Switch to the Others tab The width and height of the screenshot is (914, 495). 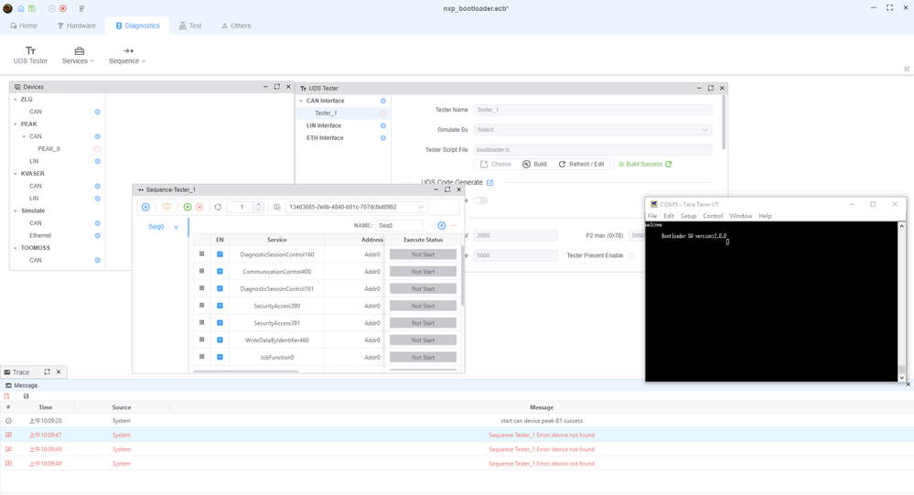coord(236,26)
